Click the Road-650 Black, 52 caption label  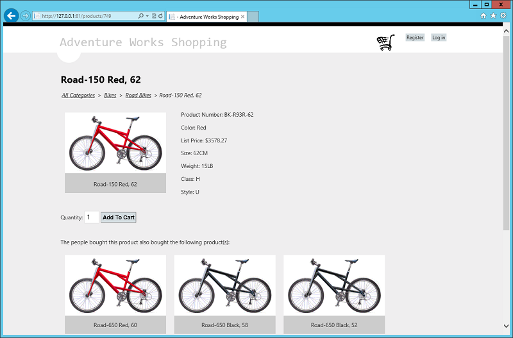334,325
